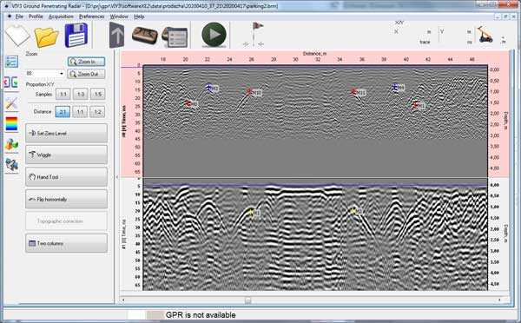This screenshot has height=323, width=521.
Task: Select the red marker near 26 m in upper profile
Action: pyautogui.click(x=249, y=92)
